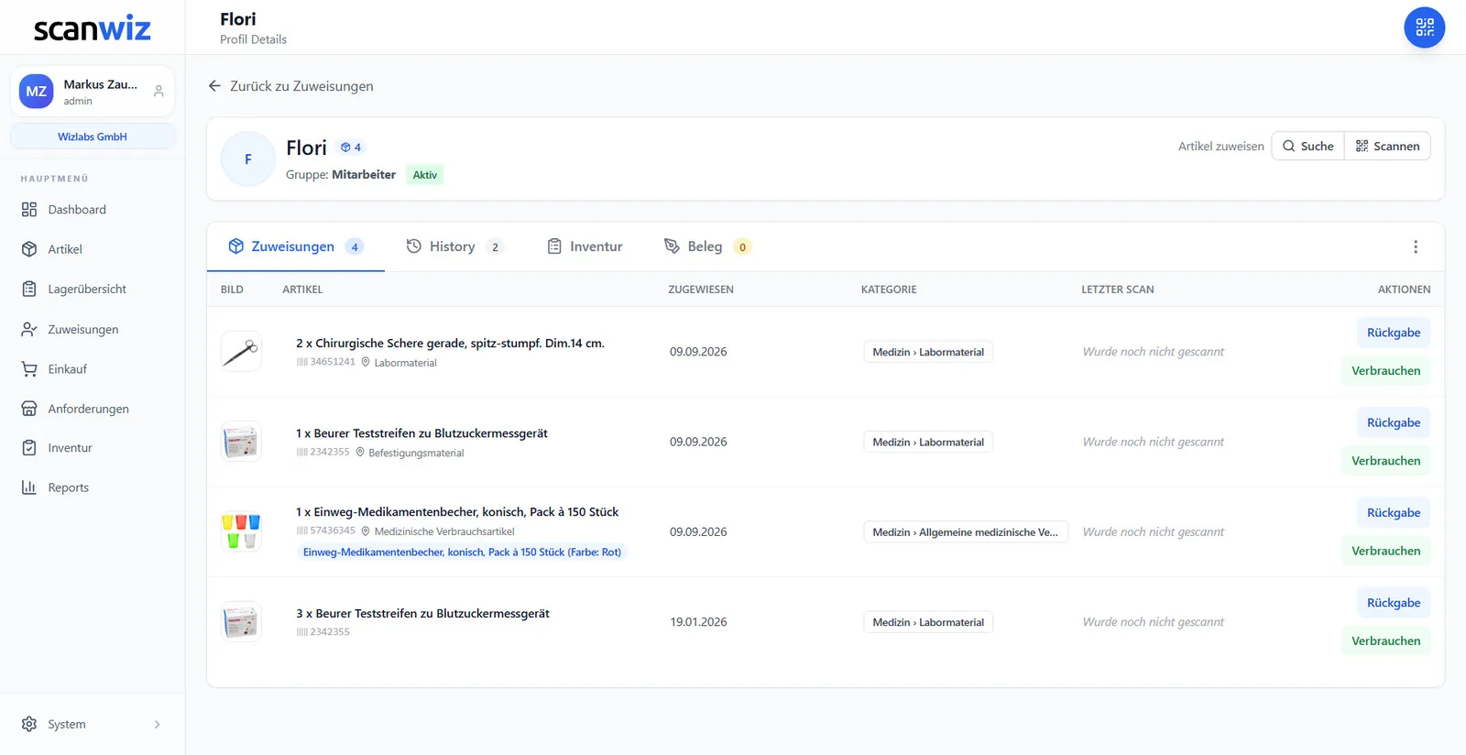Click the Suche button
Screen dimensions: 1466x755
(1307, 147)
